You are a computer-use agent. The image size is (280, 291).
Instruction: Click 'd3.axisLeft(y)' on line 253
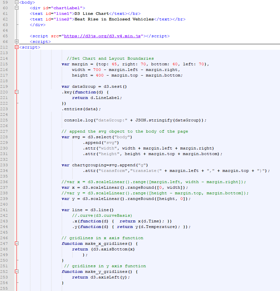(109, 277)
